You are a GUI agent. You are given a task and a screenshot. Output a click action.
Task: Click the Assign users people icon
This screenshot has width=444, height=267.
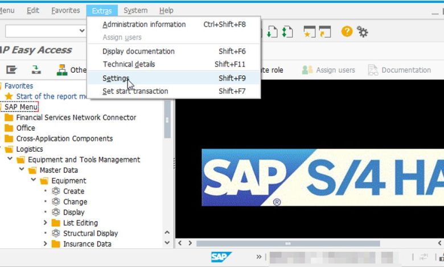point(307,70)
